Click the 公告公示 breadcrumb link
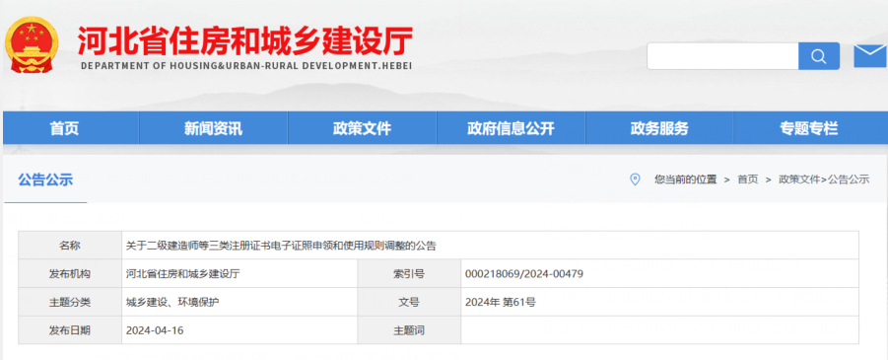888x360 pixels. [x=849, y=180]
